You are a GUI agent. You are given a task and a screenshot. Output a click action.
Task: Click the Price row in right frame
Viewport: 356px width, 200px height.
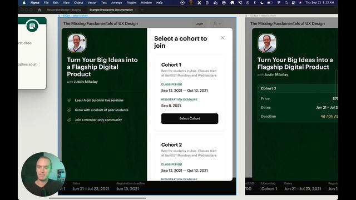(x=298, y=99)
